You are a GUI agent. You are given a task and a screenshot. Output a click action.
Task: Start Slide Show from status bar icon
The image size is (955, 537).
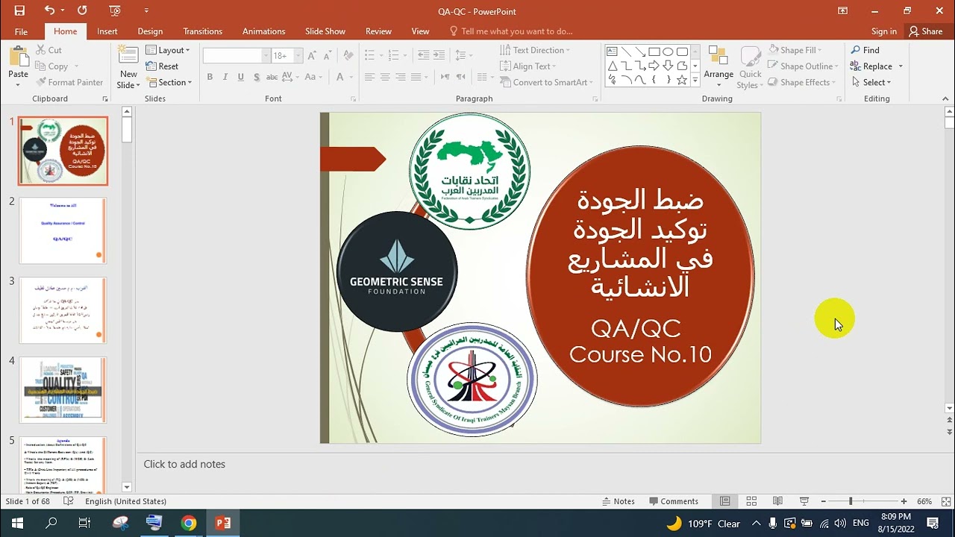(x=804, y=501)
